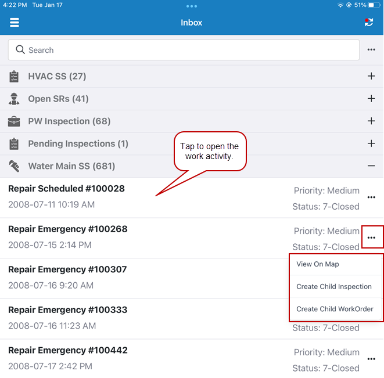
Task: Tap the sync refresh icon
Action: tap(368, 23)
